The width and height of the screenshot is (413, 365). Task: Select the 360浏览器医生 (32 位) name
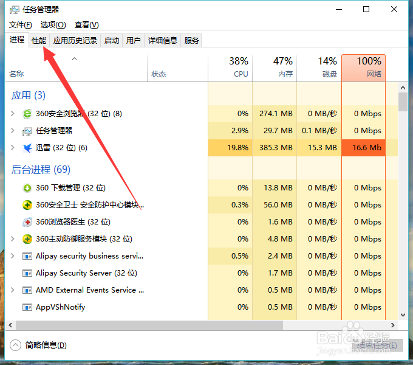click(73, 222)
